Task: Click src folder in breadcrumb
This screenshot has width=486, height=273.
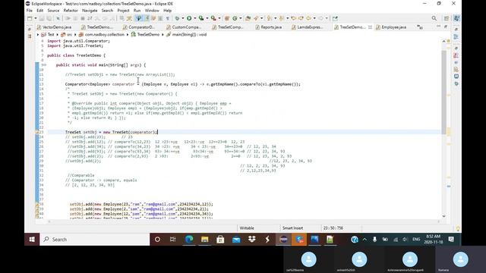Action: (67, 35)
